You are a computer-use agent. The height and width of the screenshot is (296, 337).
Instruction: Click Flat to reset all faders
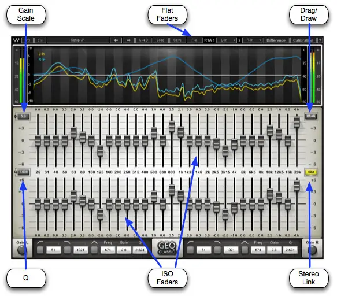pos(194,40)
